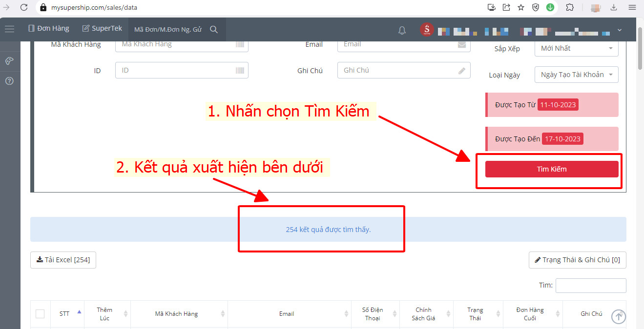The image size is (644, 329).
Task: Bookmark this page with star icon
Action: point(521,7)
